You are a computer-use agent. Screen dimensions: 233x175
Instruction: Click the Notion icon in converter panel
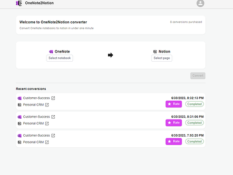pyautogui.click(x=155, y=52)
